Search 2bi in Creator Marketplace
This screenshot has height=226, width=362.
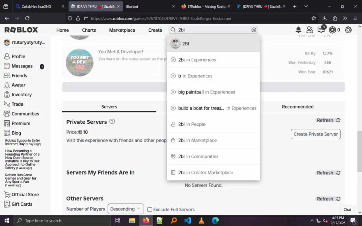pos(213,173)
